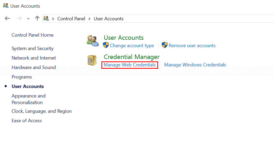This screenshot has height=142, width=274.
Task: Click Manage Windows Credentials link
Action: (195, 65)
